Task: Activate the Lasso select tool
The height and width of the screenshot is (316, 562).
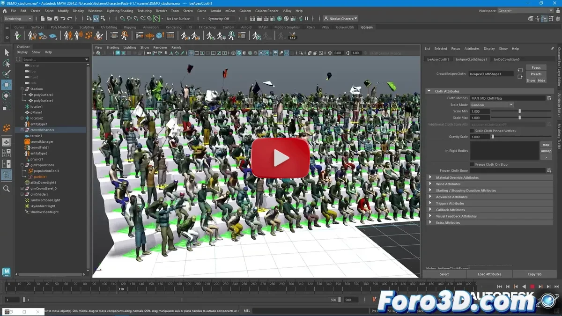Action: [7, 63]
